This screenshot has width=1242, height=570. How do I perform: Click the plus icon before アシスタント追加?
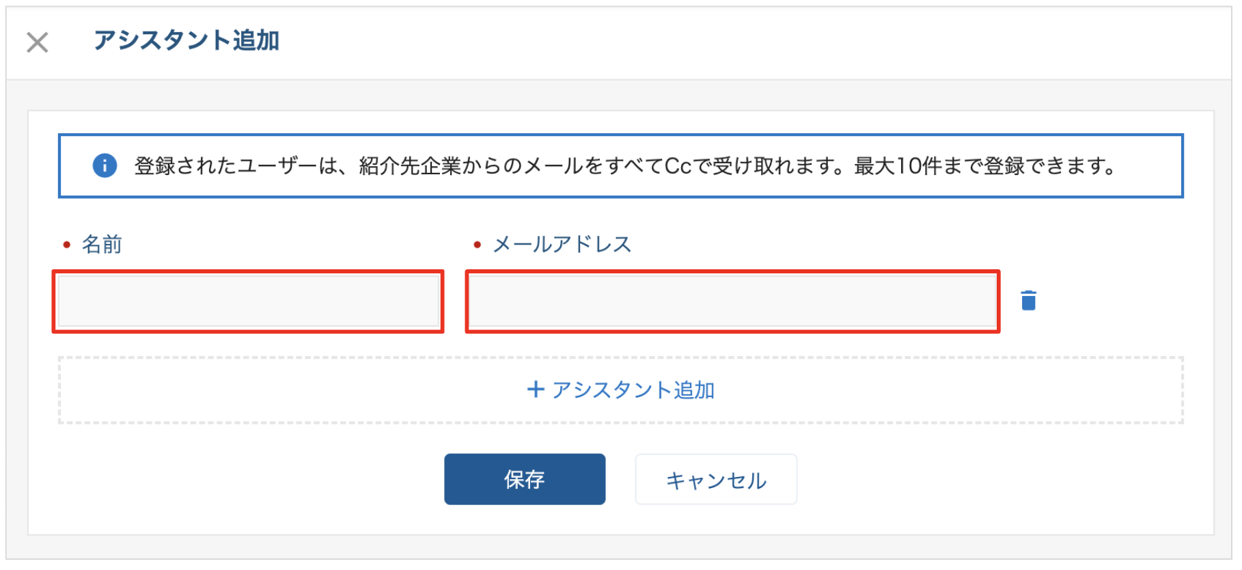[536, 390]
